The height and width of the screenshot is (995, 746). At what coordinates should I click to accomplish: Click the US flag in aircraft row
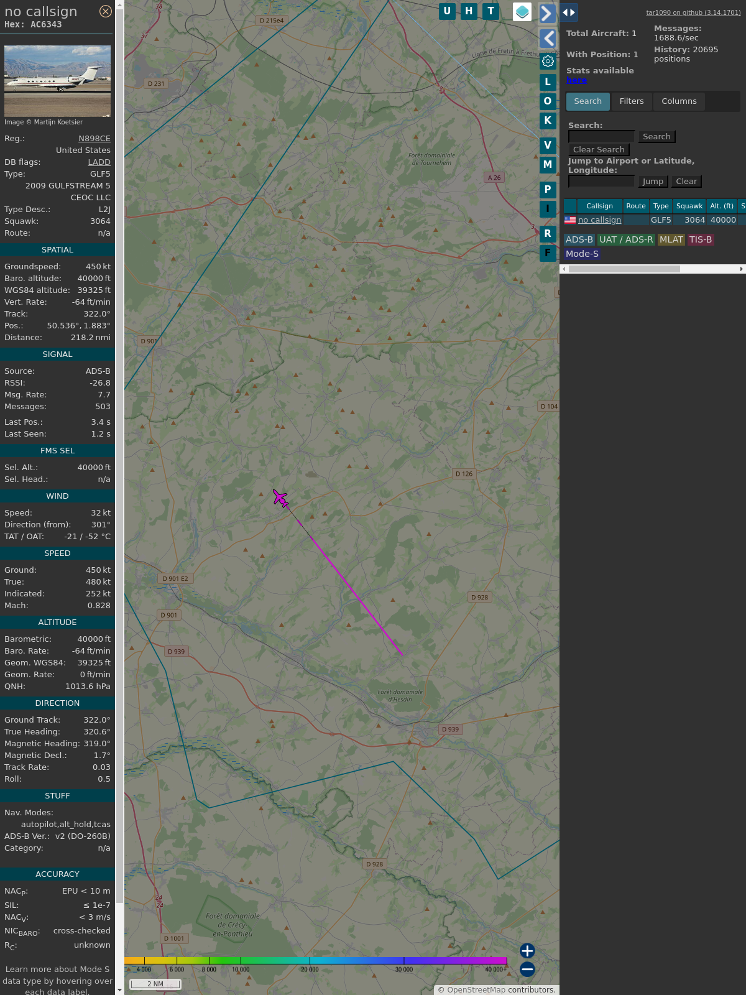pos(570,220)
